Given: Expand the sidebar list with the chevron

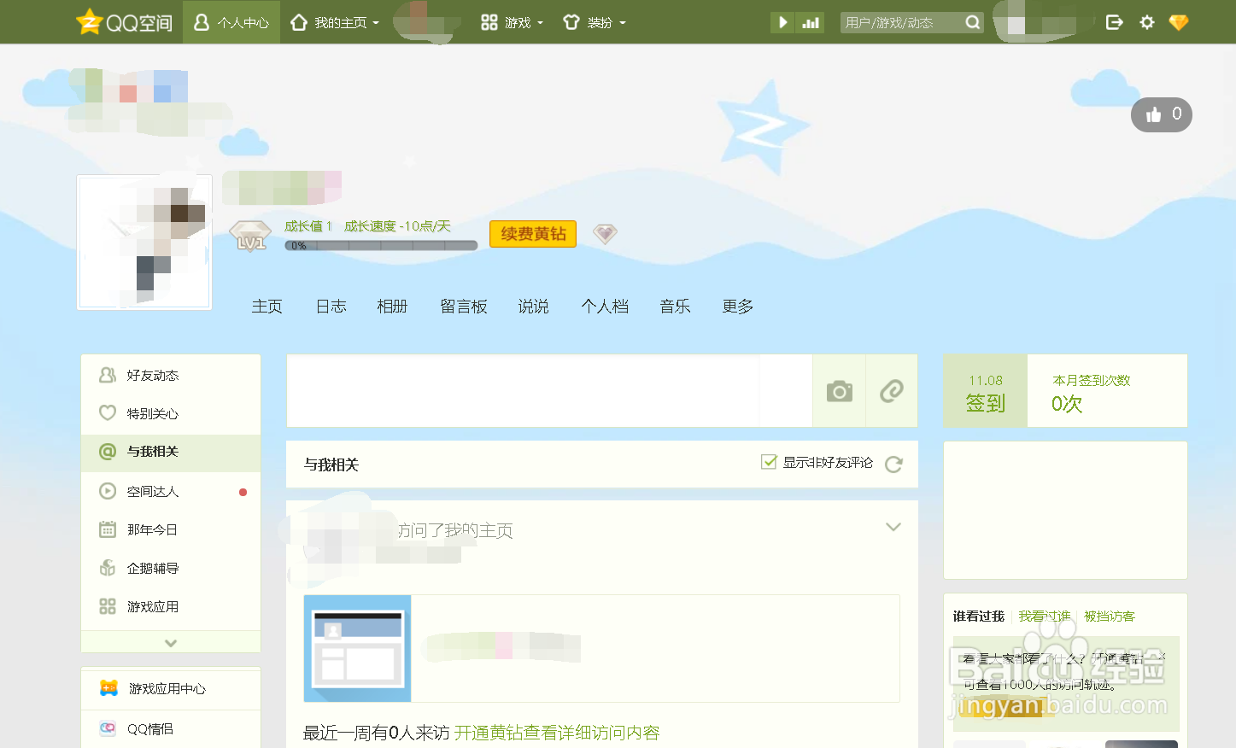Looking at the screenshot, I should (x=170, y=641).
